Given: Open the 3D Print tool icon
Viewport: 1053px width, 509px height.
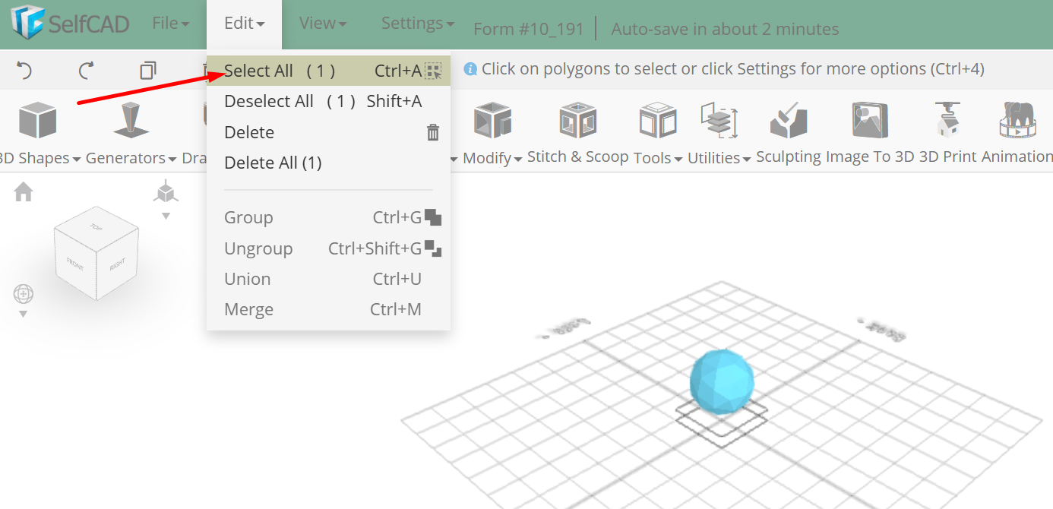Looking at the screenshot, I should coord(948,120).
